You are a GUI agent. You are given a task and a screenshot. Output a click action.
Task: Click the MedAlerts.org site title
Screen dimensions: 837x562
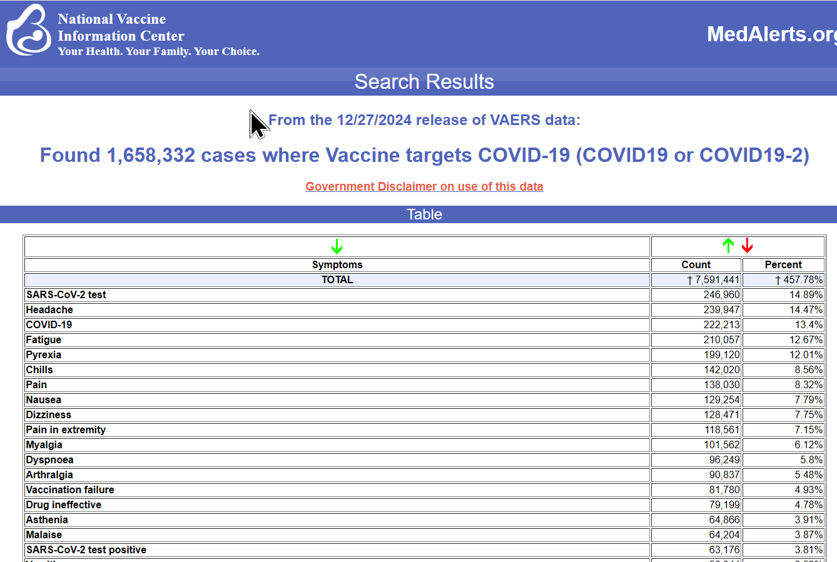[x=771, y=34]
